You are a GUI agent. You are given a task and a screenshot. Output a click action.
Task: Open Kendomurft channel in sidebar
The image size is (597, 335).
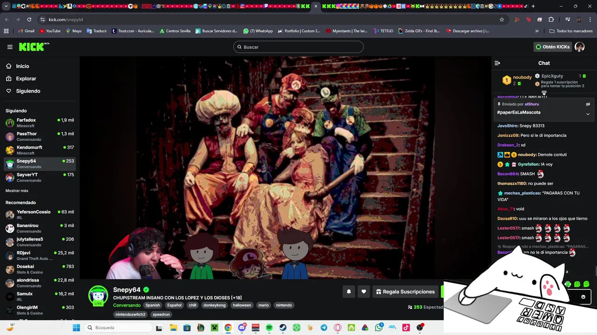(x=40, y=150)
